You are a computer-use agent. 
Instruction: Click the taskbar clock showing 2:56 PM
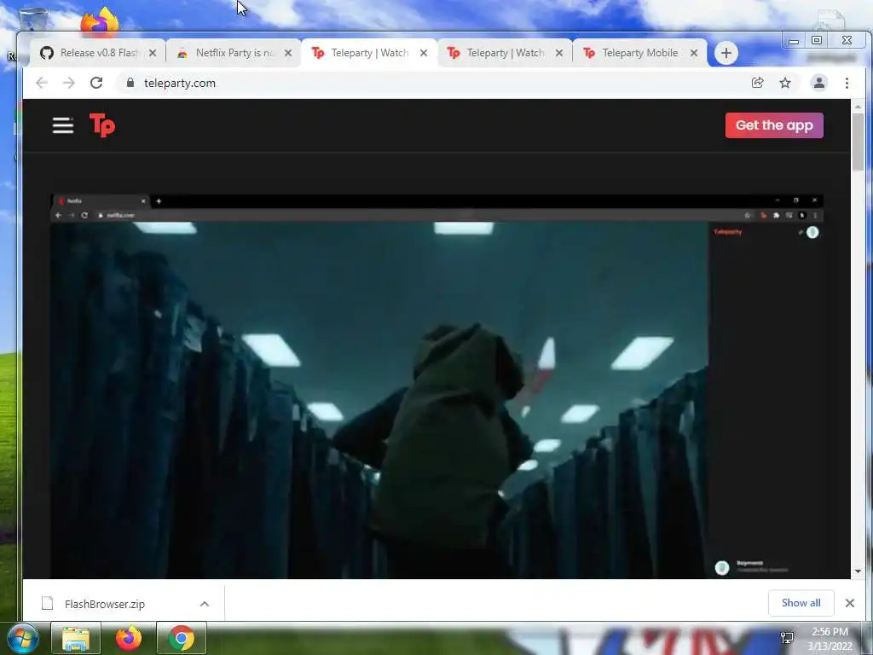(x=830, y=638)
